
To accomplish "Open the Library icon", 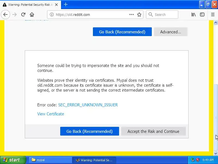I will click(193, 14).
